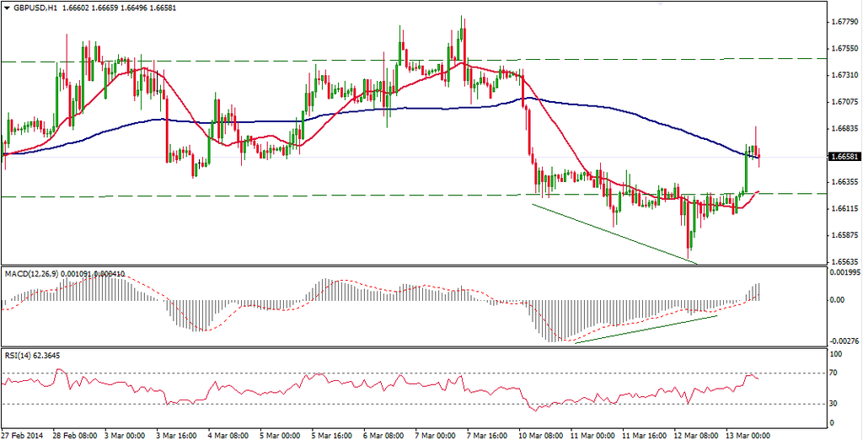863x440 pixels.
Task: Click the 6 Mar 08:00 time label
Action: click(x=385, y=434)
